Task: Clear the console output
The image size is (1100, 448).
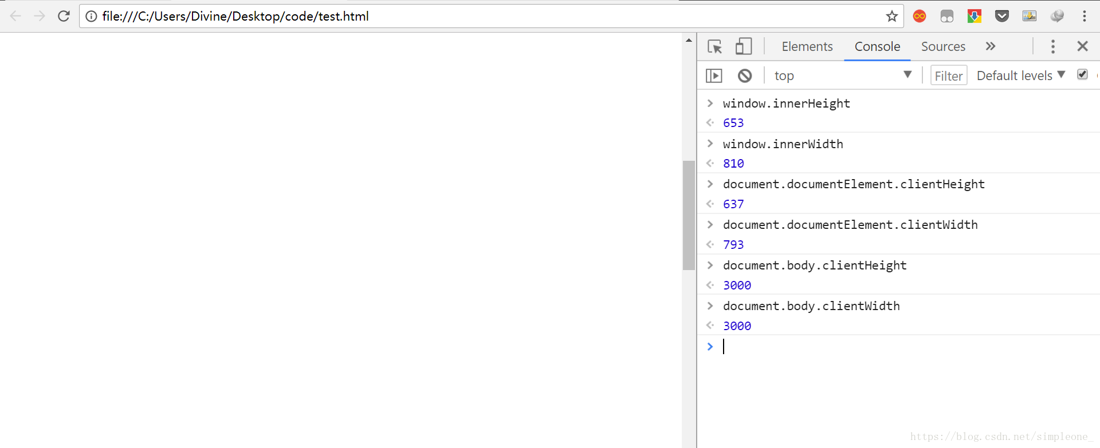Action: pyautogui.click(x=745, y=76)
